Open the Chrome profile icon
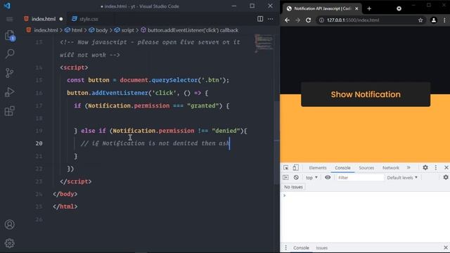The image size is (450, 253). pos(434,20)
